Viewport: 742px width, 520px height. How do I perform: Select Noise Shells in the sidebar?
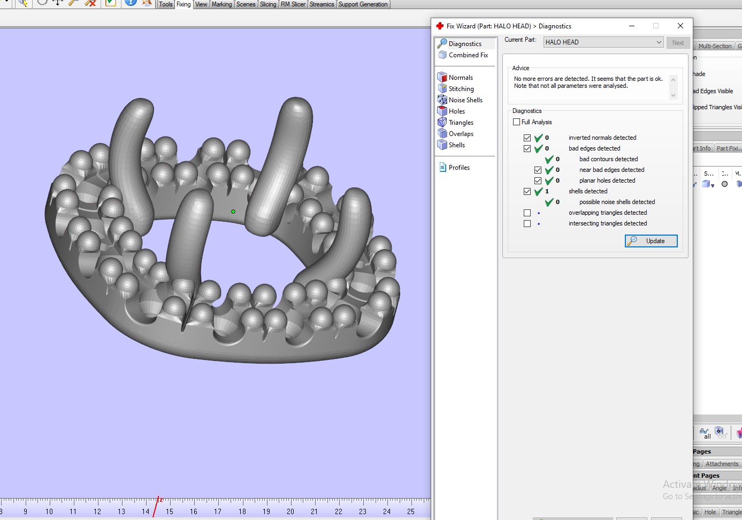click(x=465, y=100)
